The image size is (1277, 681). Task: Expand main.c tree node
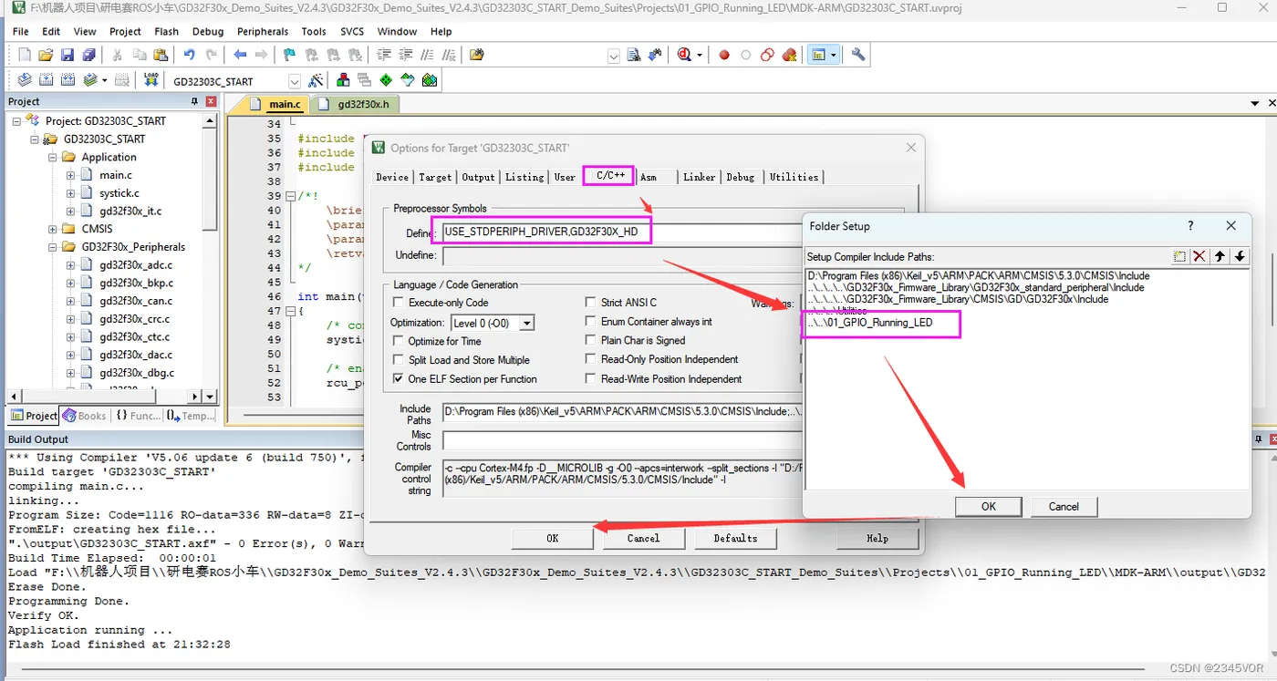[70, 175]
